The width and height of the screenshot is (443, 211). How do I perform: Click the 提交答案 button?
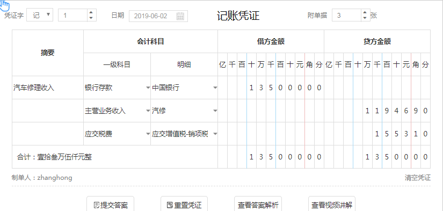pos(110,205)
